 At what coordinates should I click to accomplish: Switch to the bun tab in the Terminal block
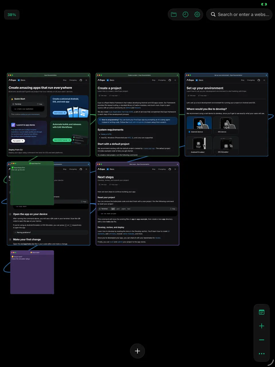(129, 209)
